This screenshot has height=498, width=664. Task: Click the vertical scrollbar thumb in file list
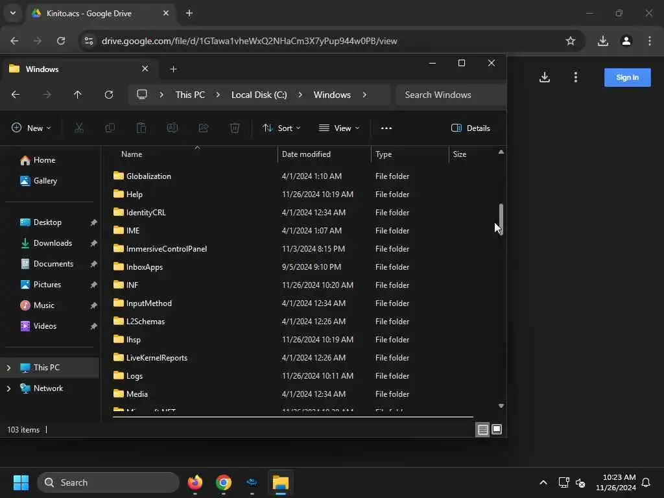[501, 219]
